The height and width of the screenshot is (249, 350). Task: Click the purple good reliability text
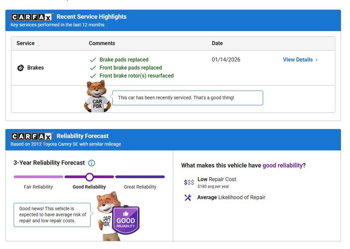(282, 165)
